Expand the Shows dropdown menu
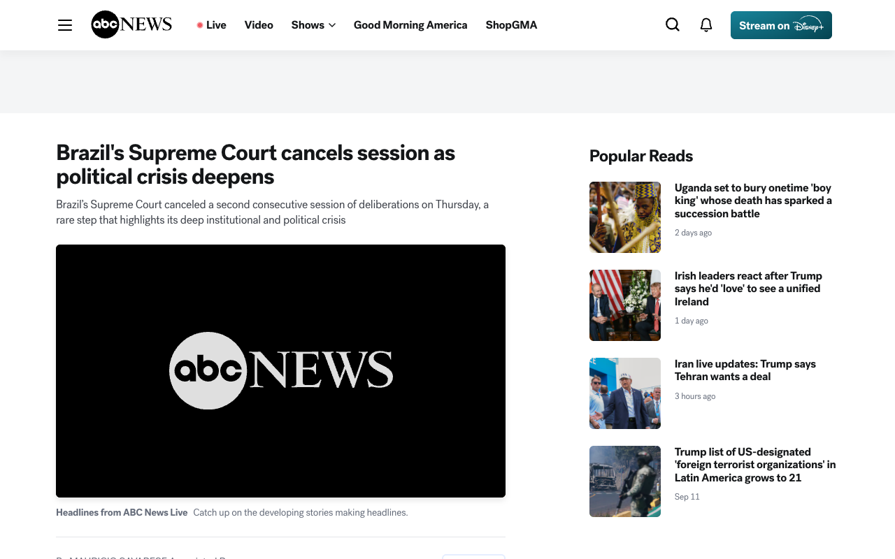This screenshot has width=895, height=559. pyautogui.click(x=313, y=25)
